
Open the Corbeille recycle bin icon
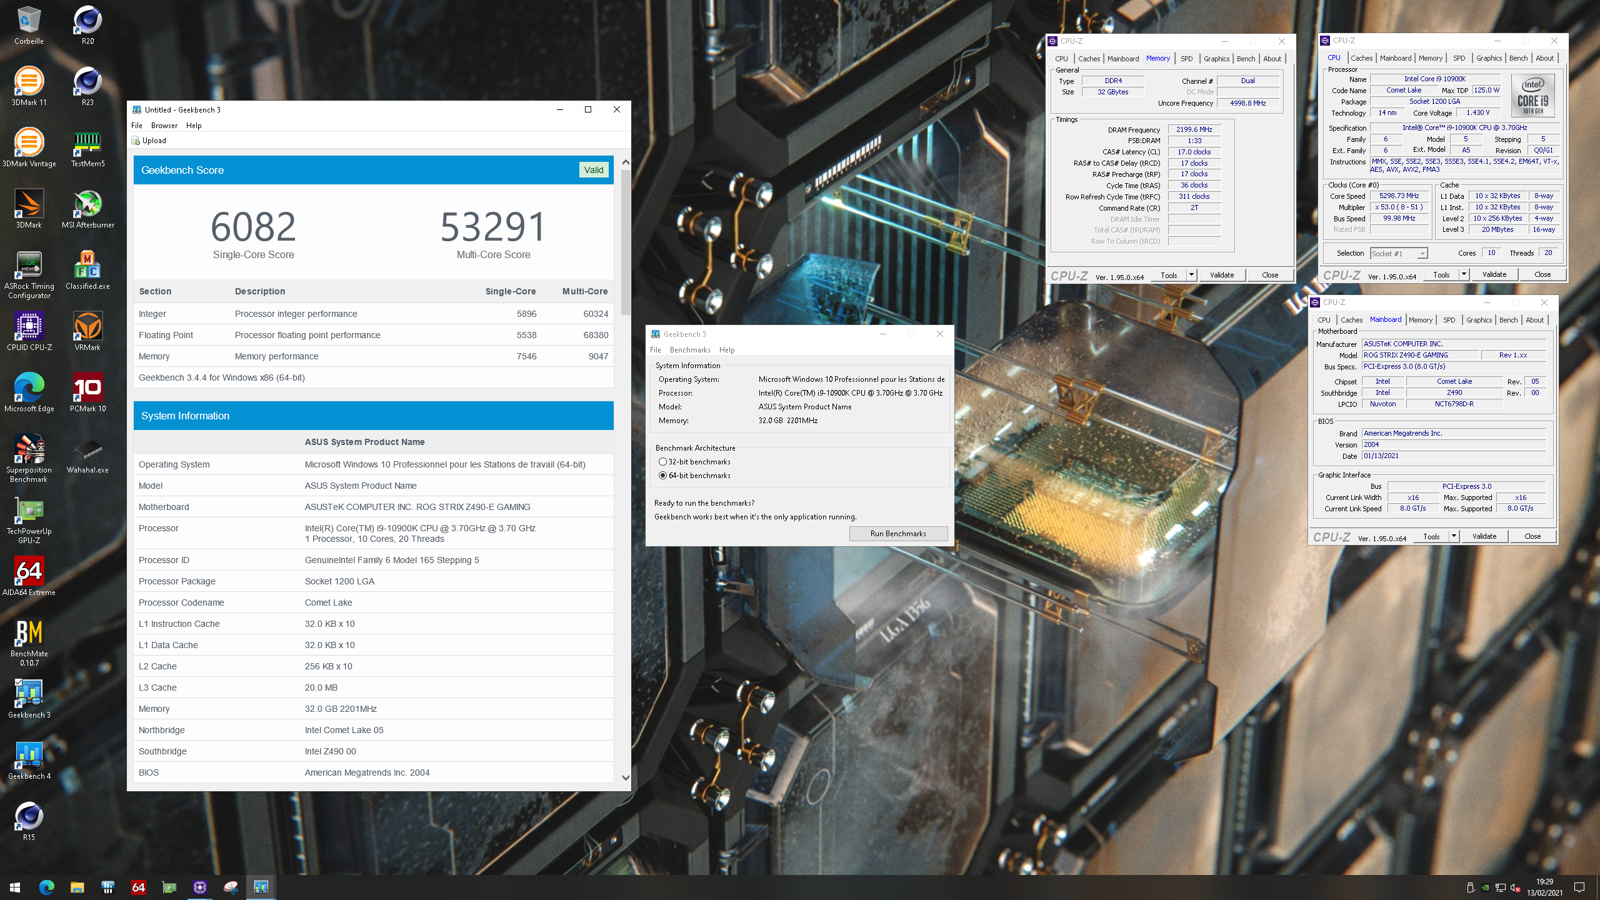(x=29, y=26)
